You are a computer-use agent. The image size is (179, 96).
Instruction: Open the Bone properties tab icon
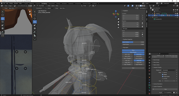click(x=149, y=88)
